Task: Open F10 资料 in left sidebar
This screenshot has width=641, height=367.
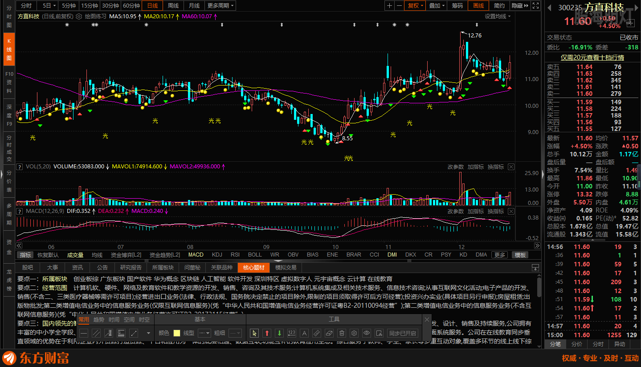Action: 9,82
